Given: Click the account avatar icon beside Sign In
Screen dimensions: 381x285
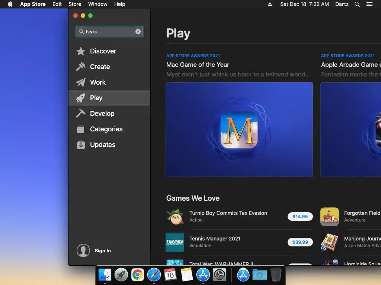Looking at the screenshot, I should (x=83, y=250).
